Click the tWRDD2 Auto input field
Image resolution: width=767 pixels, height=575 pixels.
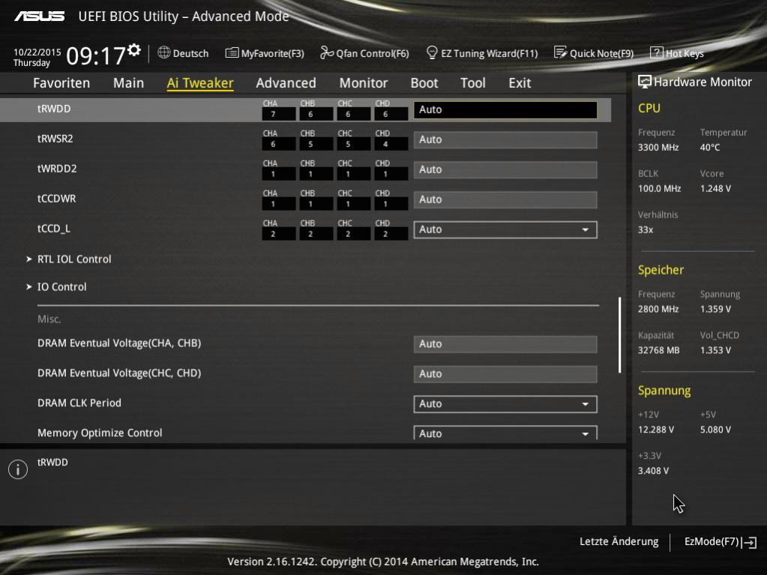click(505, 169)
